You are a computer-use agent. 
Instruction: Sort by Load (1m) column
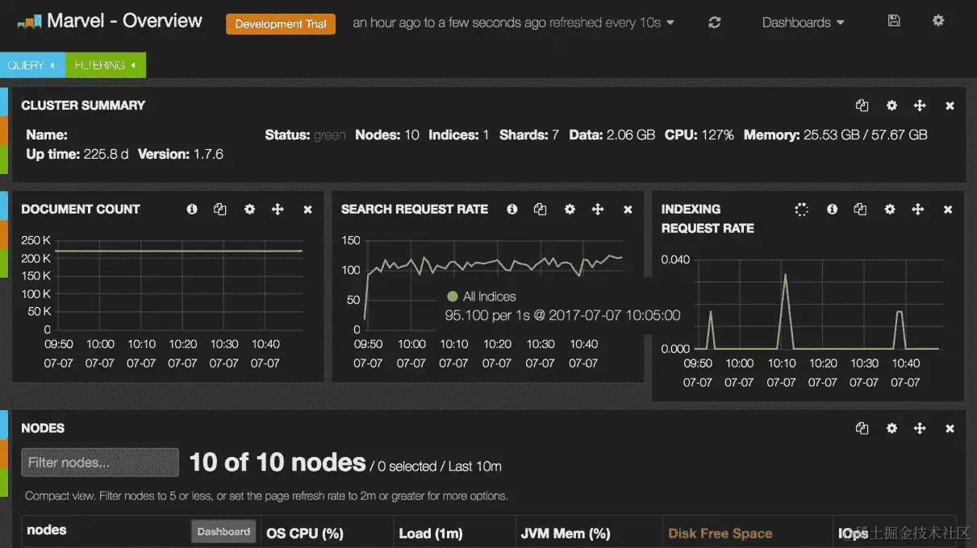pos(431,533)
